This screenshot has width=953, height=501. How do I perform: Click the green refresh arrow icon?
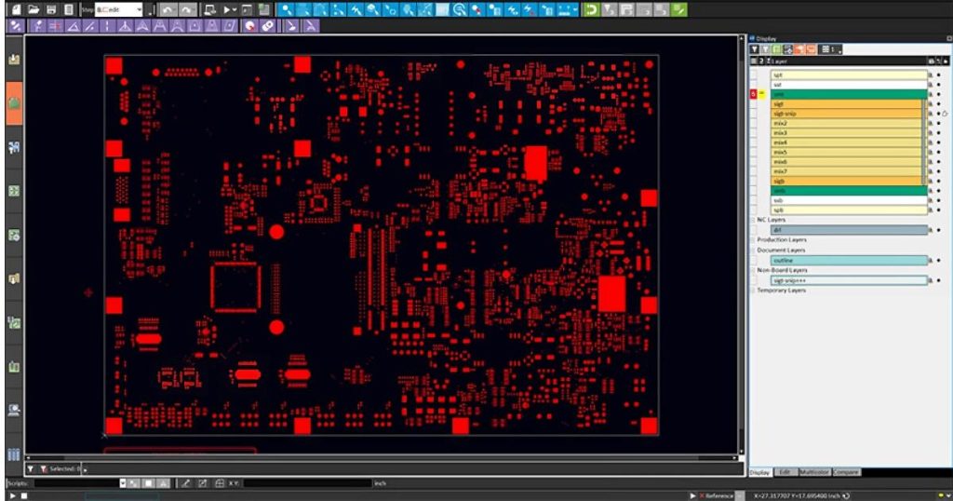[x=591, y=9]
